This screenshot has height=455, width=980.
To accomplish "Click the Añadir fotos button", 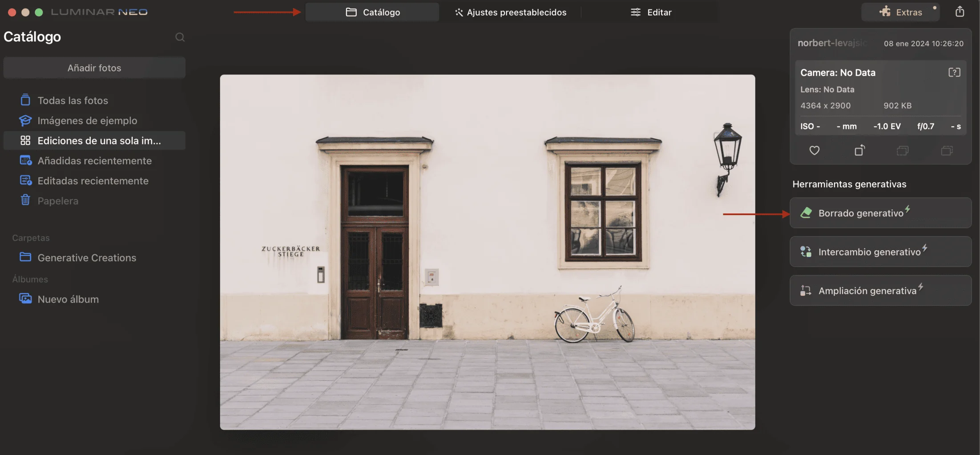I will (94, 68).
